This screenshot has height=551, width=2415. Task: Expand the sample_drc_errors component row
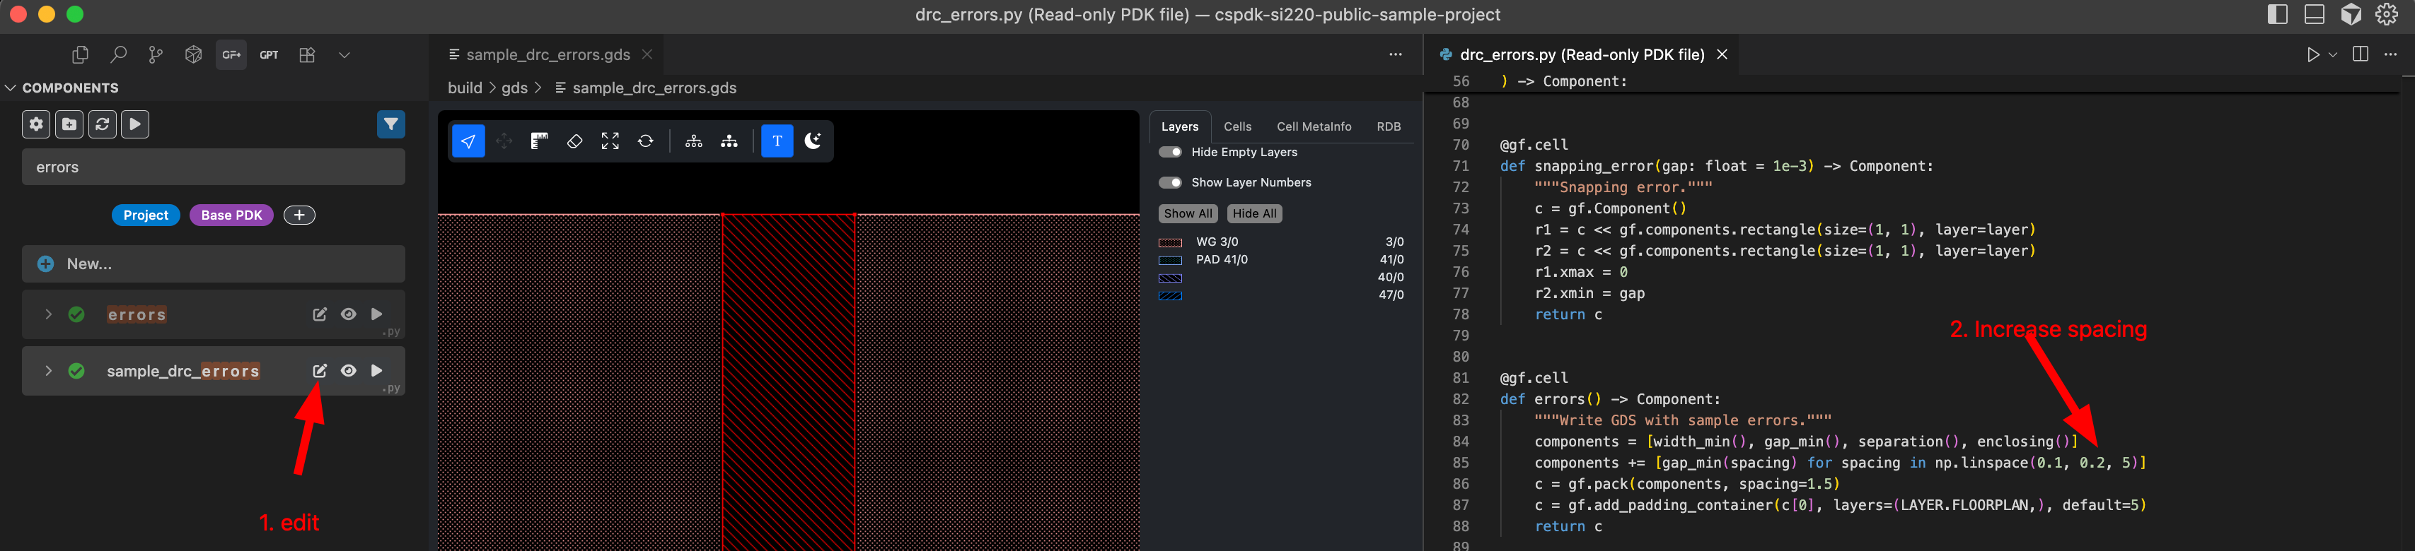(x=48, y=370)
